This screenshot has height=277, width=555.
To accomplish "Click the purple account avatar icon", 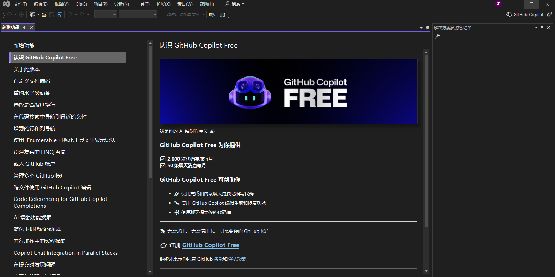I will (x=499, y=4).
